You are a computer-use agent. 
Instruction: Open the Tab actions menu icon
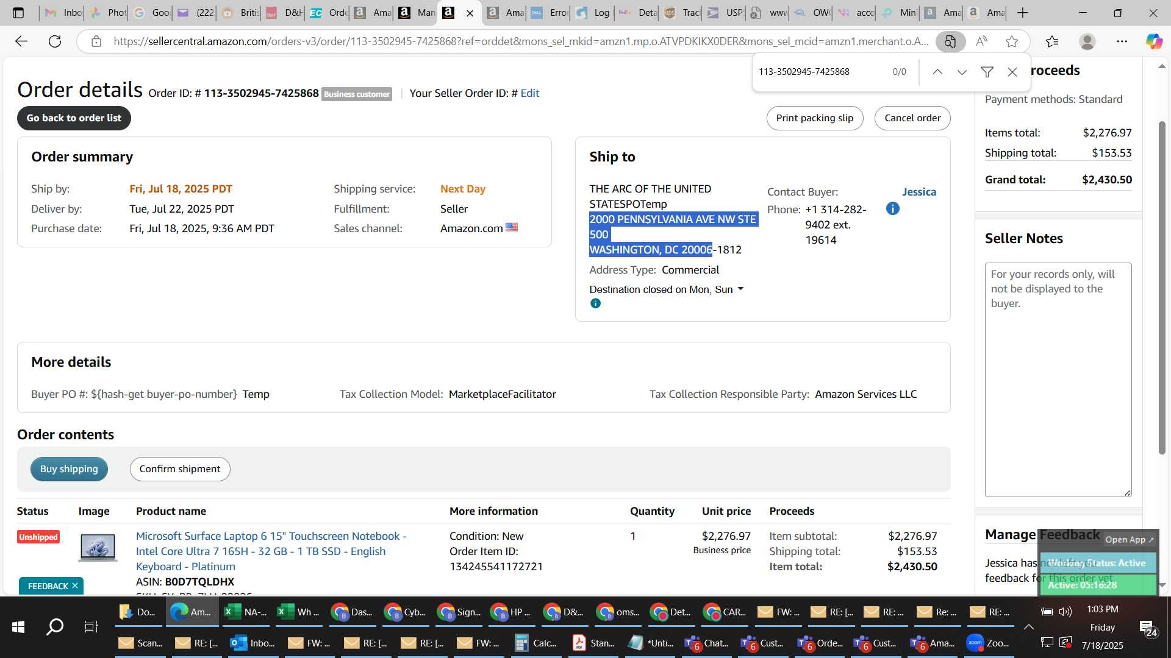pyautogui.click(x=18, y=13)
